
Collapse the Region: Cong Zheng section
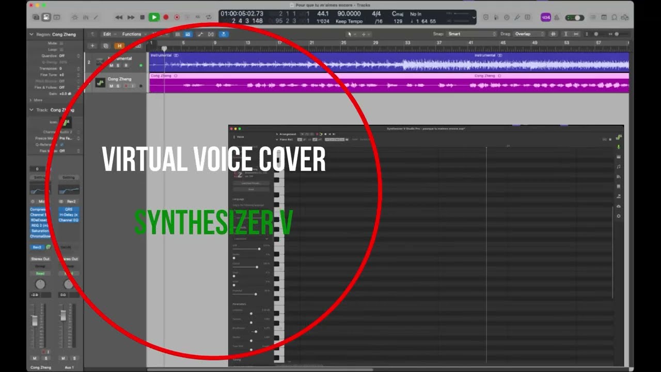click(x=32, y=35)
